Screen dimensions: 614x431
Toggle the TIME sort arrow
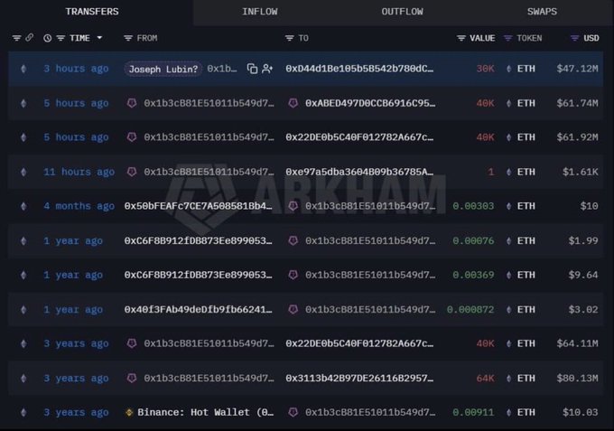(99, 38)
